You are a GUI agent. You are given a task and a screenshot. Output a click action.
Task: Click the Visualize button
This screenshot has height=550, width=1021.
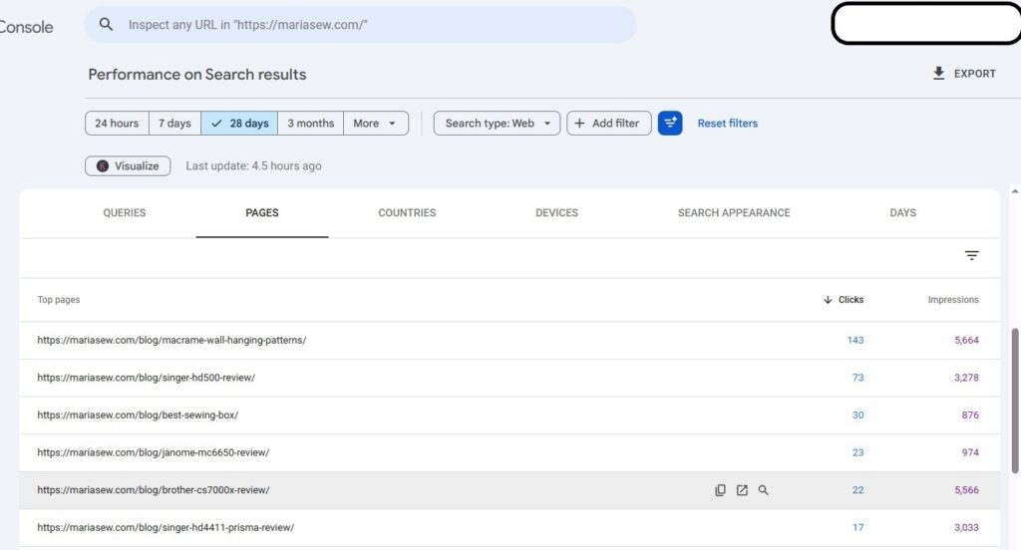[x=128, y=166]
